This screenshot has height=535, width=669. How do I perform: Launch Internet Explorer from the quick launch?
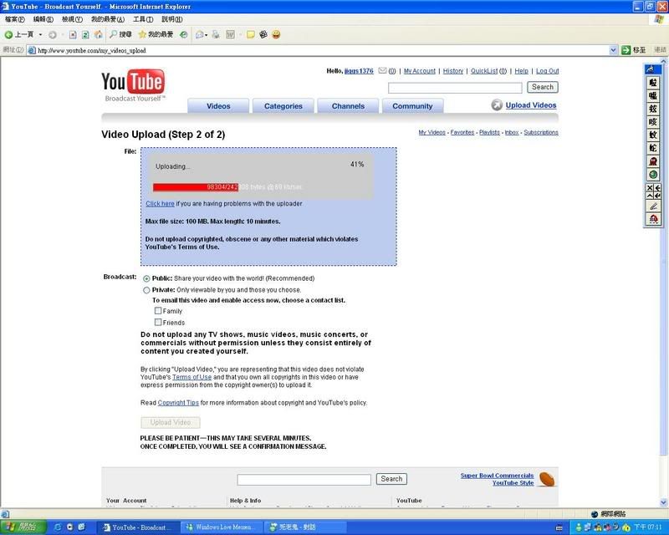click(58, 527)
